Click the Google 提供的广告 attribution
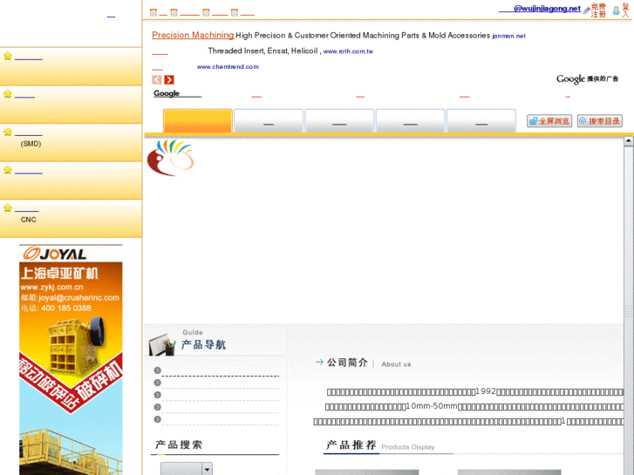Screen dimensions: 634x475 coord(587,78)
